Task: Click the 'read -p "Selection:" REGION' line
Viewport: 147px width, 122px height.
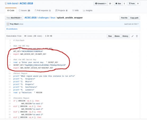Action: [x=28, y=93]
